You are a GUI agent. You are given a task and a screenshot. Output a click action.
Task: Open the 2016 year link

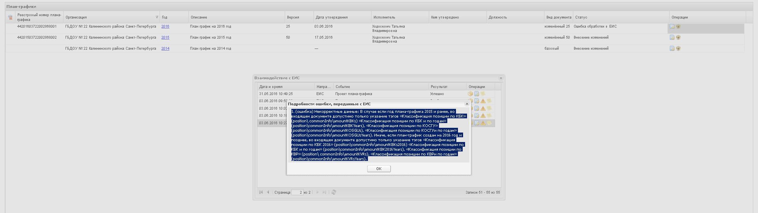coord(165,26)
